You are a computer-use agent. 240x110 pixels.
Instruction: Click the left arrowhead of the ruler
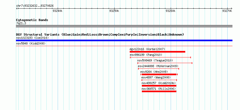[17, 8]
